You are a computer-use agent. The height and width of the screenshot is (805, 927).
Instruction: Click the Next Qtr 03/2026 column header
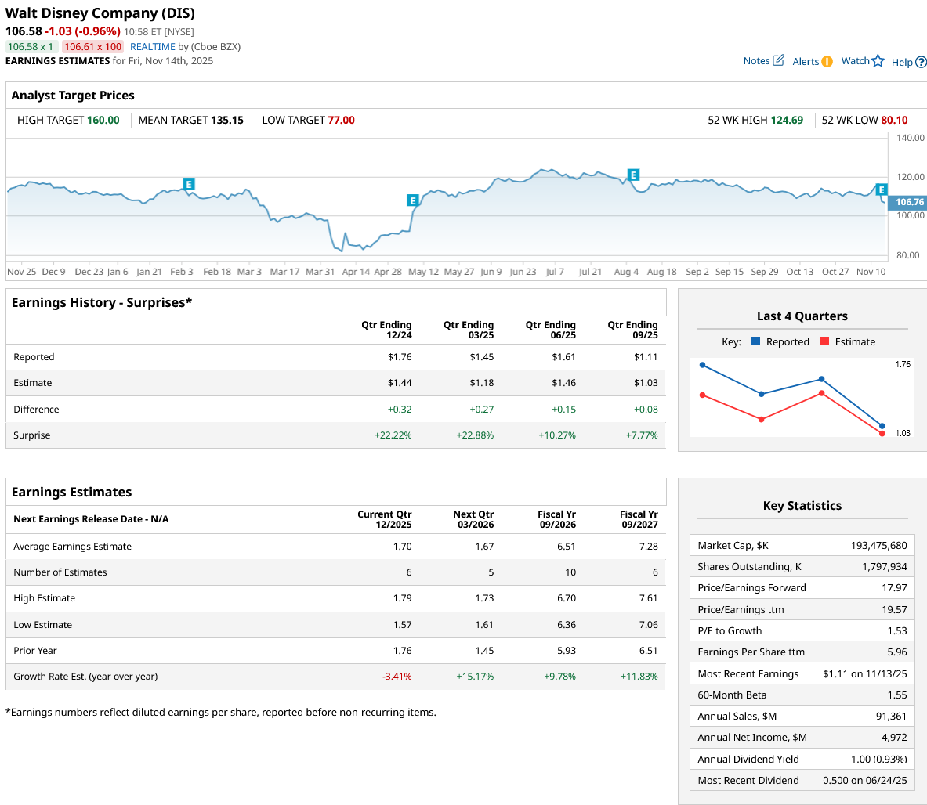coord(473,519)
